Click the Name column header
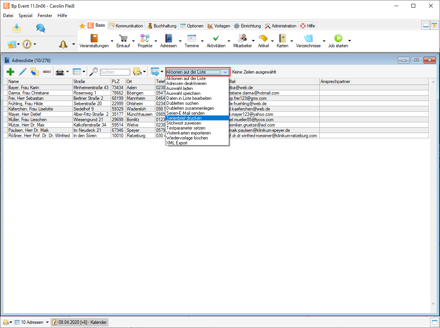440x328 pixels. click(x=38, y=82)
